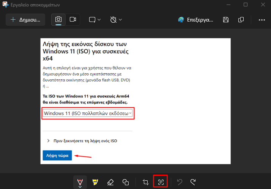
Task: Open the delay timer dropdown
Action: click(x=116, y=20)
